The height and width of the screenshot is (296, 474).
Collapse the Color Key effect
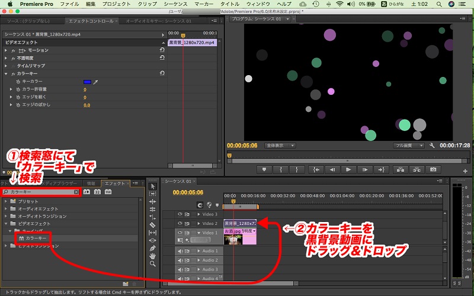(x=6, y=73)
